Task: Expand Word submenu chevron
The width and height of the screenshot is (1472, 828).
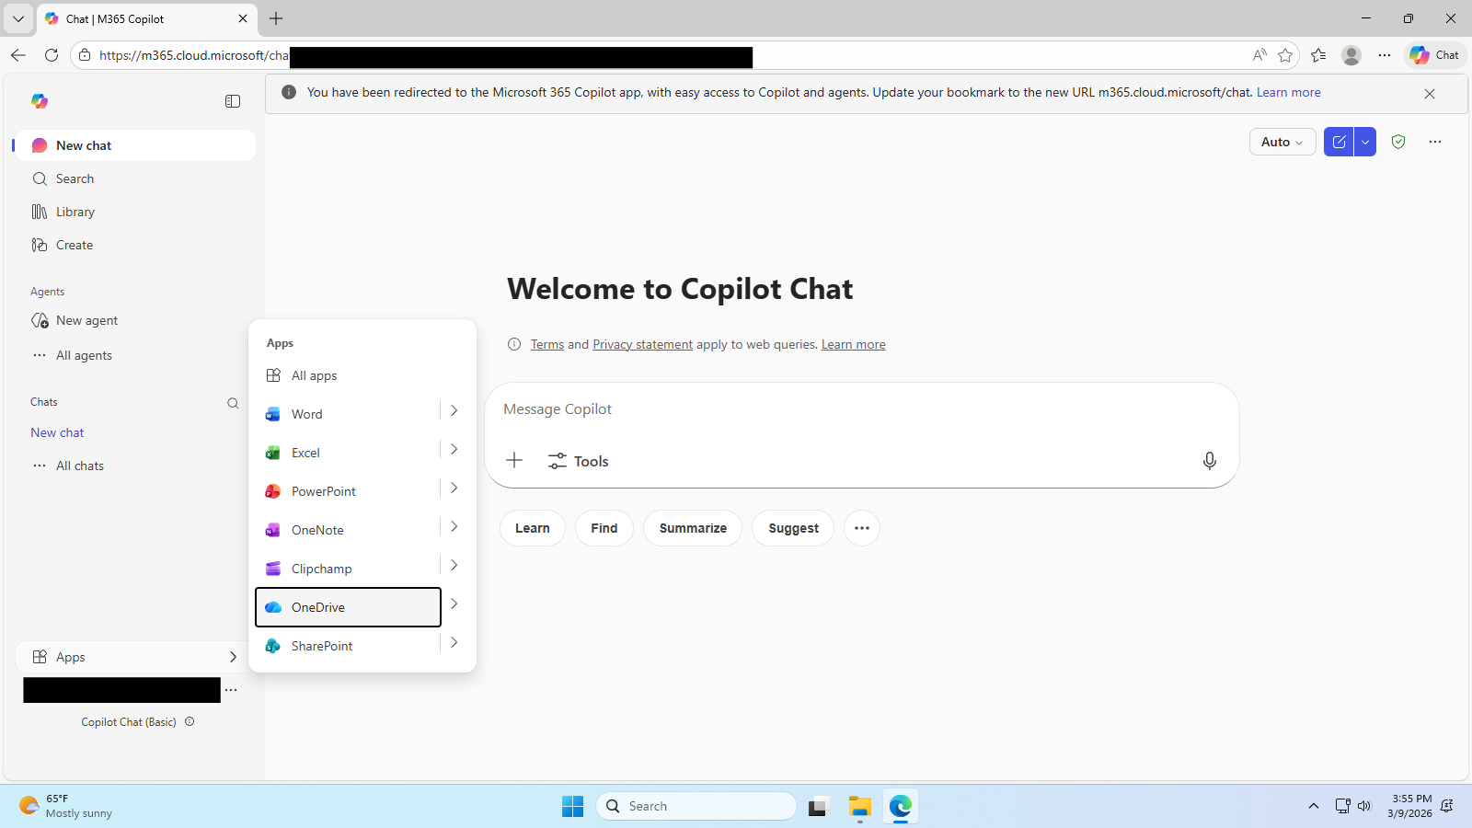Action: 454,411
